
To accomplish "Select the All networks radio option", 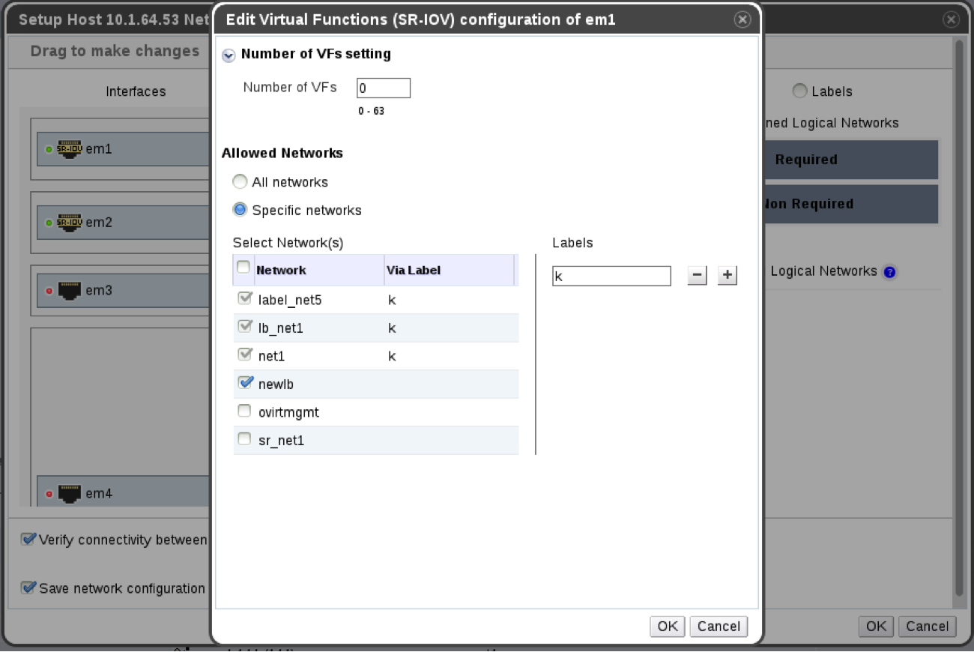I will 240,182.
